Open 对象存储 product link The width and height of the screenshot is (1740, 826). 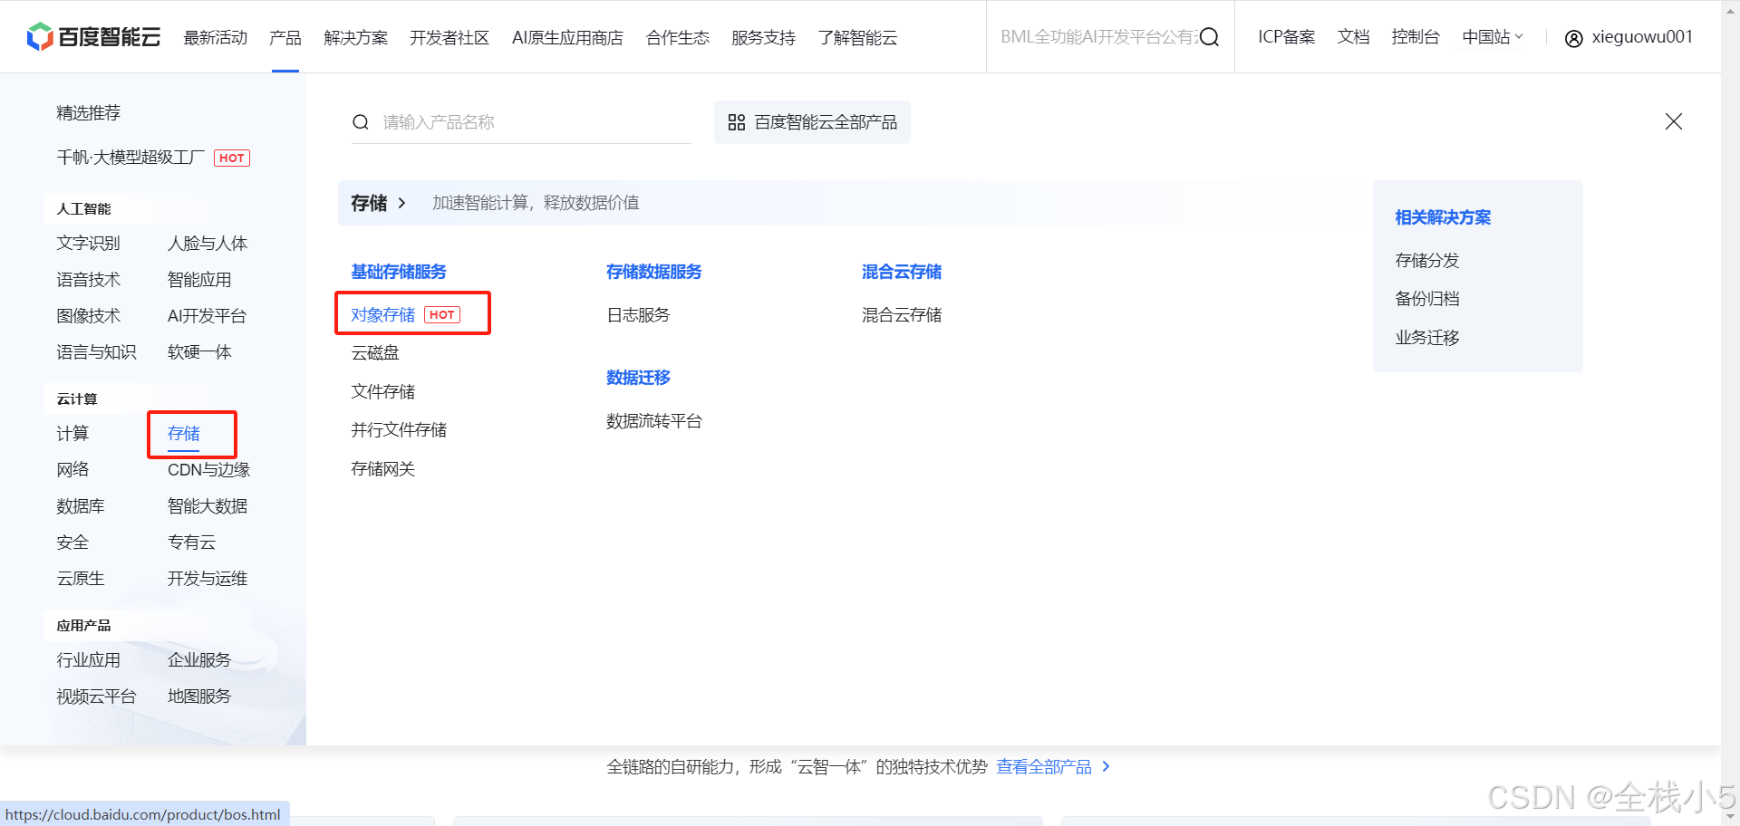click(382, 315)
